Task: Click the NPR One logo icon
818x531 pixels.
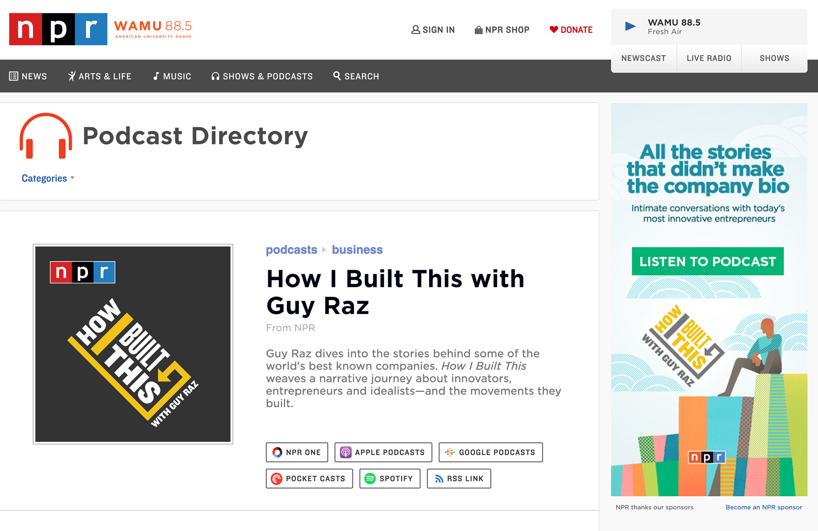Action: point(277,452)
